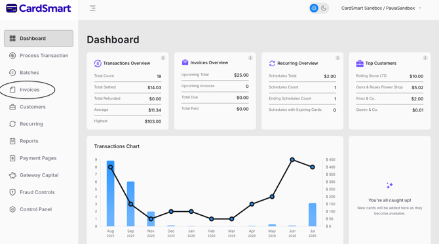
Task: Open the CardSmart Sandbox account dropdown
Action: point(381,8)
